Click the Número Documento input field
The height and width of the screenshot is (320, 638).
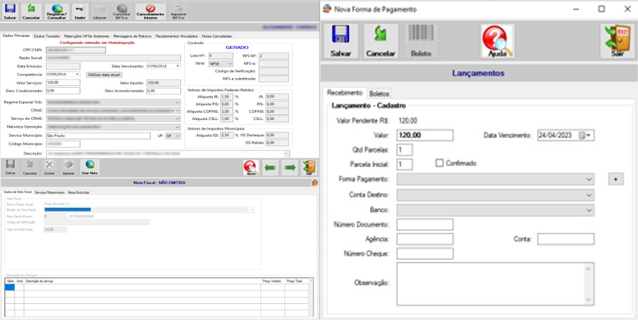pos(425,224)
